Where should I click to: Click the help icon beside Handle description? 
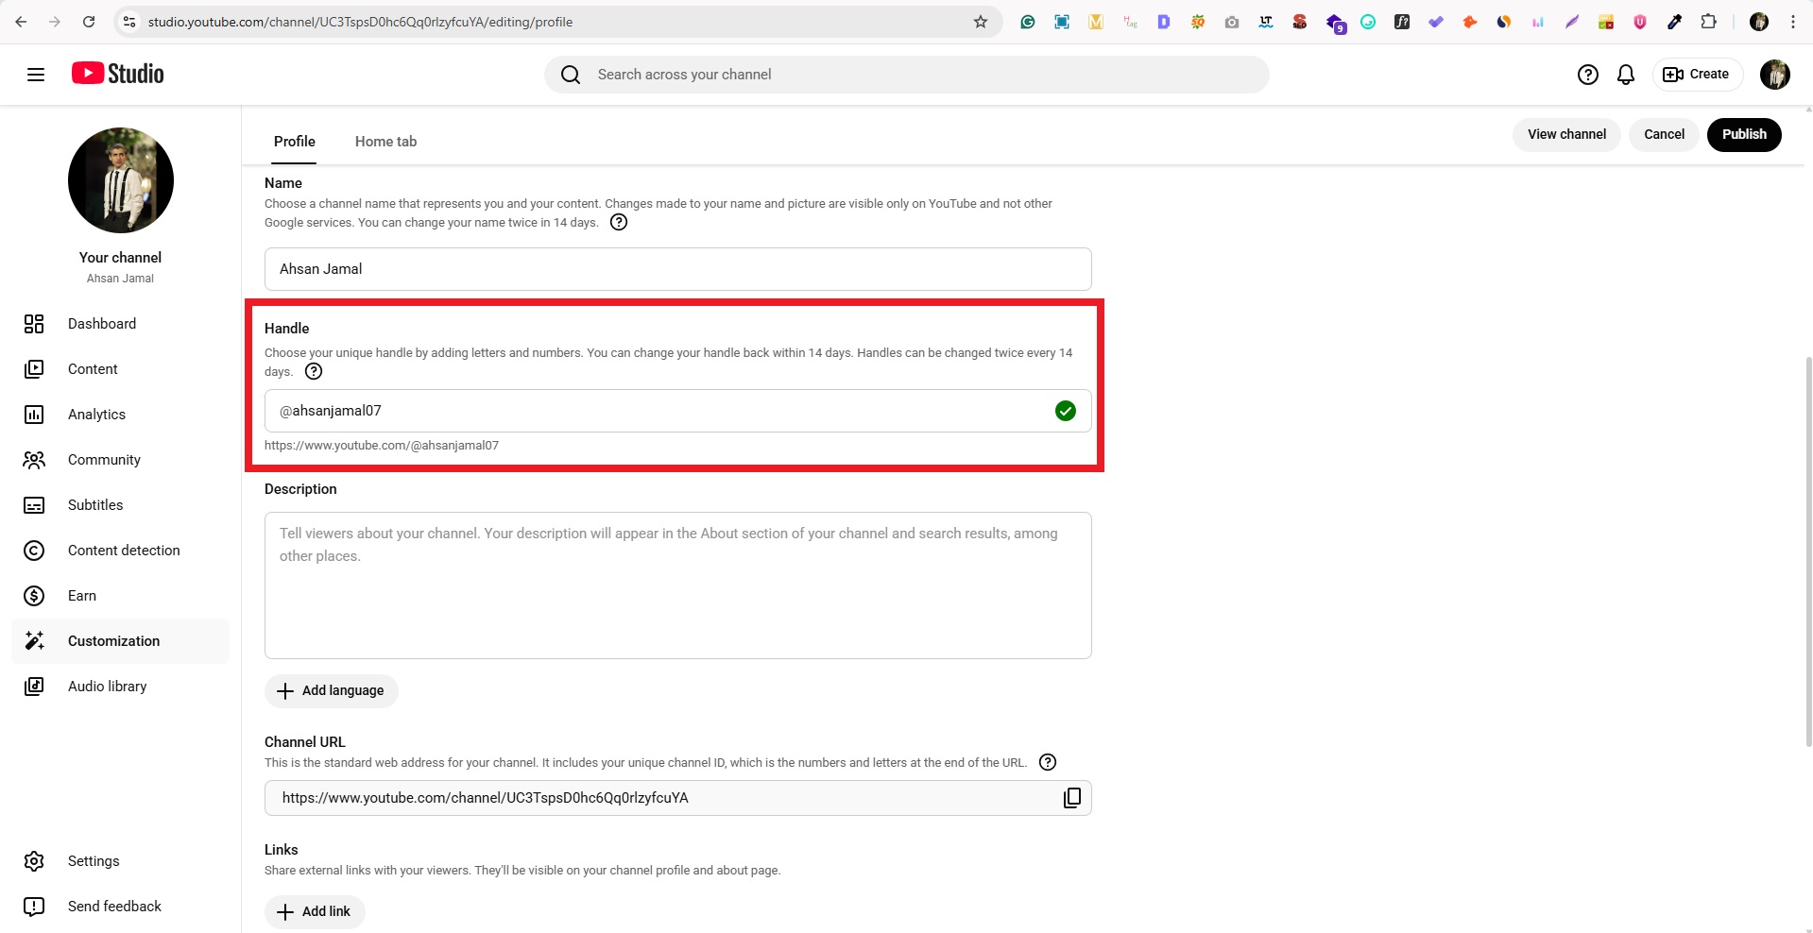tap(314, 372)
